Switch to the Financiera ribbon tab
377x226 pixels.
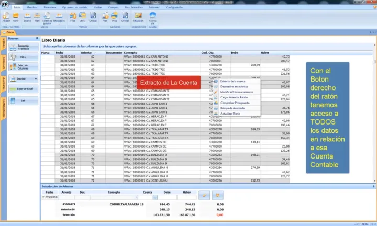click(x=50, y=7)
